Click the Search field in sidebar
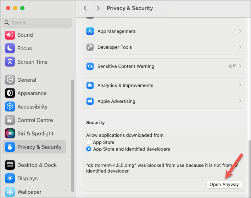The width and height of the screenshot is (251, 198). click(x=37, y=23)
